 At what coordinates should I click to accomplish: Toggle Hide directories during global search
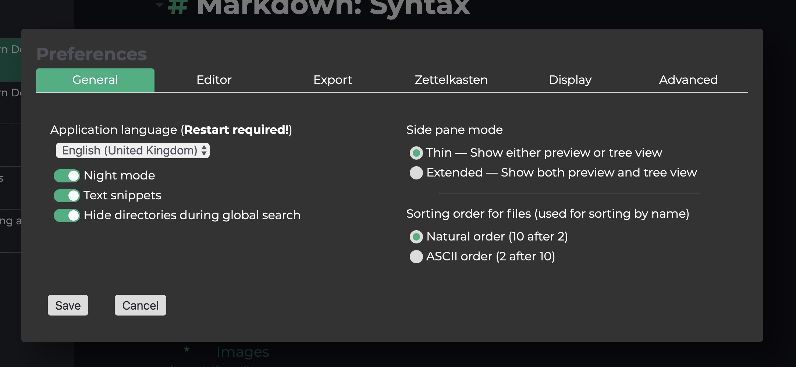(67, 215)
